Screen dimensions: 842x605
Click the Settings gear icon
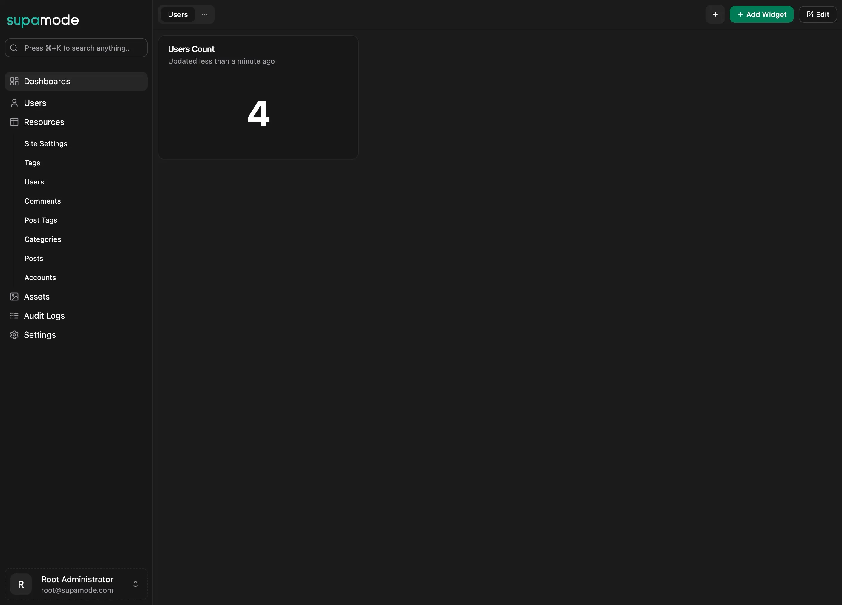click(x=14, y=334)
